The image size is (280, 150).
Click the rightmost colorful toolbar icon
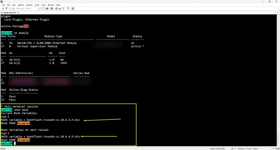coord(73,8)
